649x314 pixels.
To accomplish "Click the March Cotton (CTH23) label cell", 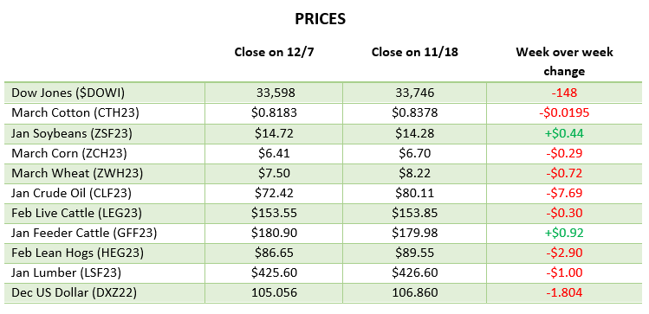I will click(x=75, y=112).
